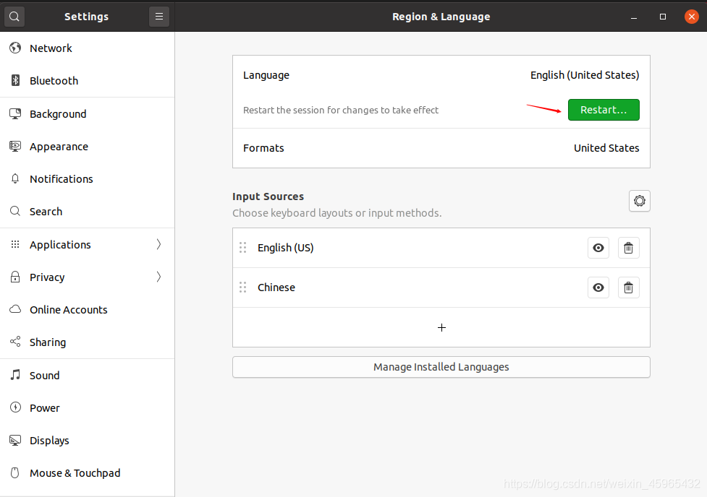707x497 pixels.
Task: Delete the English (US) input source
Action: pyautogui.click(x=629, y=248)
